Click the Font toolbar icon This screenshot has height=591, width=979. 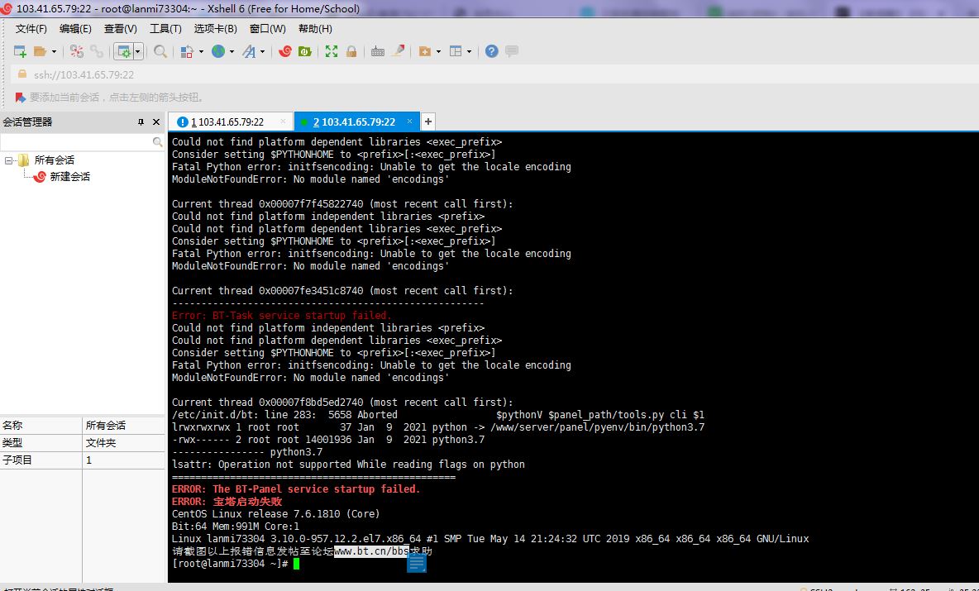pyautogui.click(x=249, y=51)
